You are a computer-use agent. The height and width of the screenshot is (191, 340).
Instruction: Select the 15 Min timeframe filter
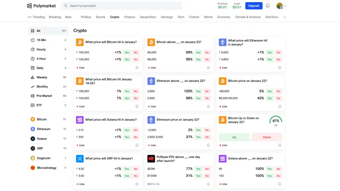point(41,40)
